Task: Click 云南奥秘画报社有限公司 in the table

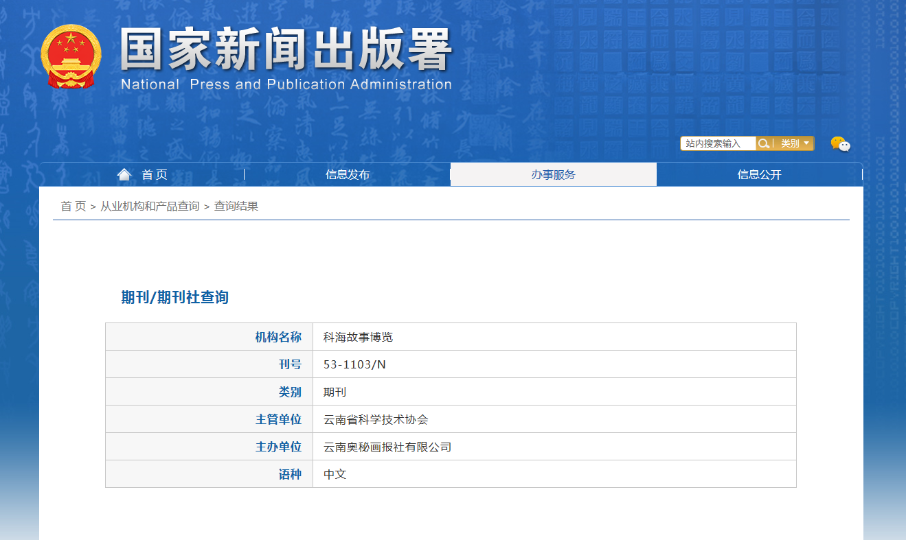Action: click(387, 446)
